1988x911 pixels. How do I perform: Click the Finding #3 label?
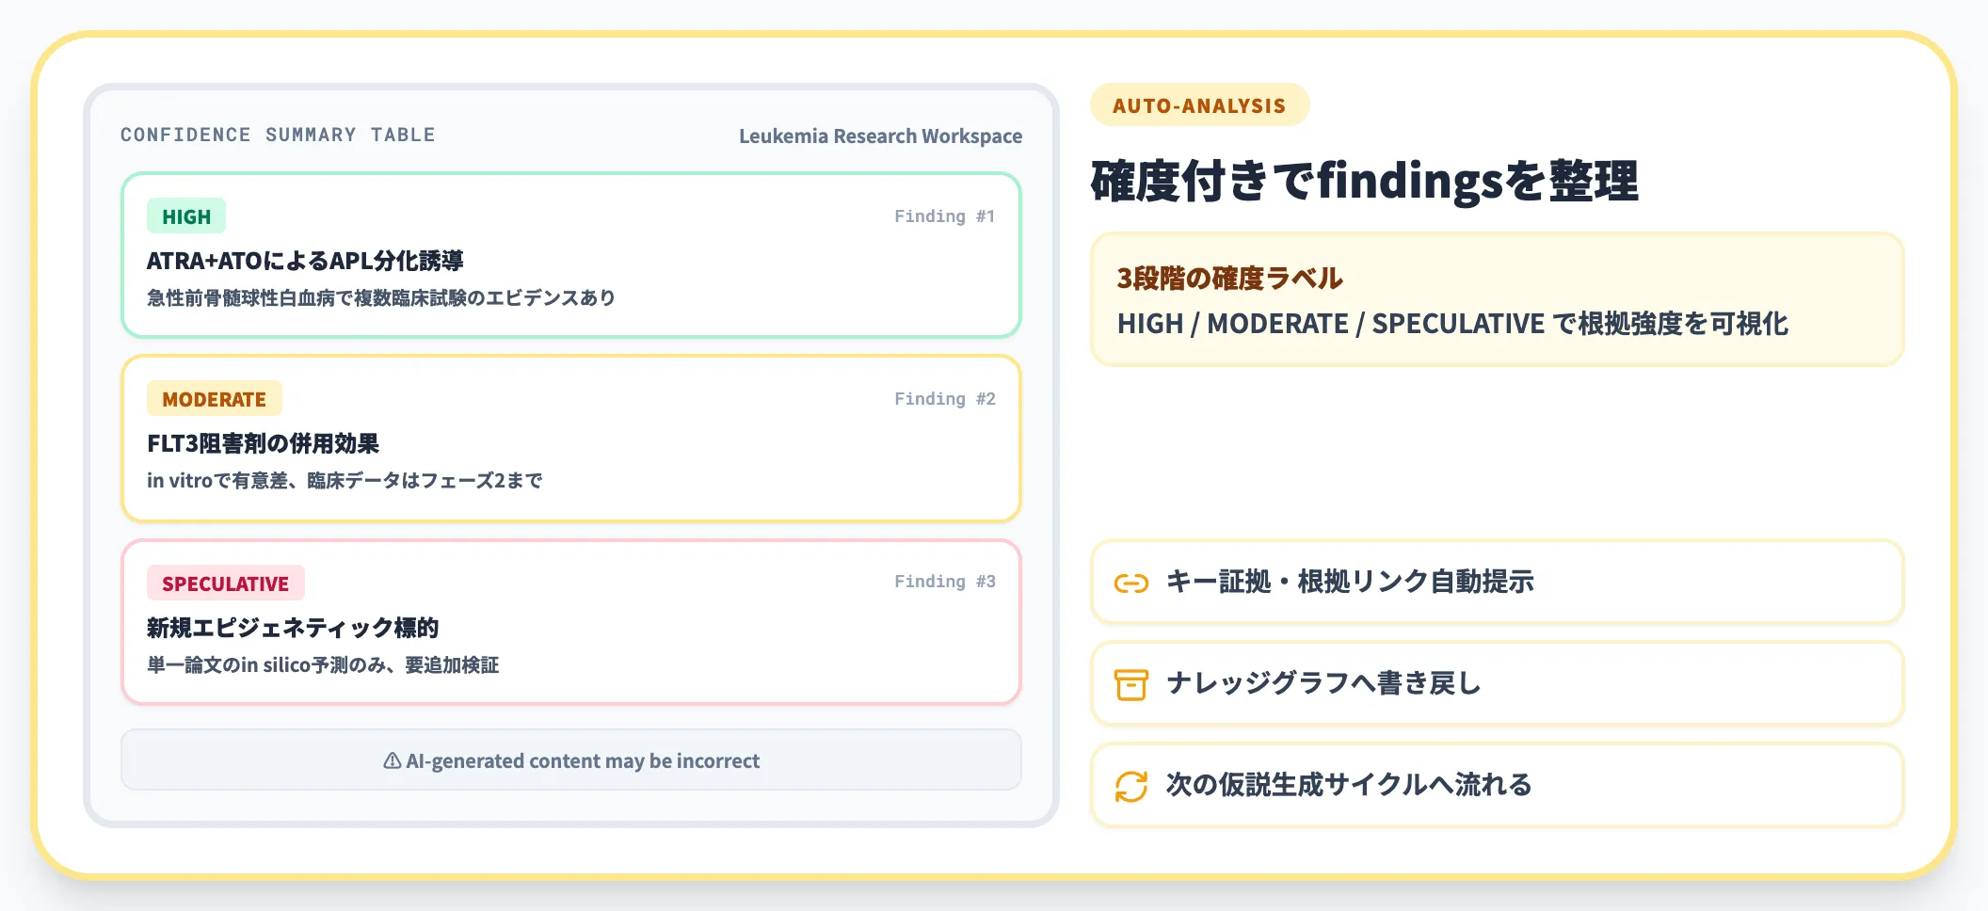(x=944, y=582)
